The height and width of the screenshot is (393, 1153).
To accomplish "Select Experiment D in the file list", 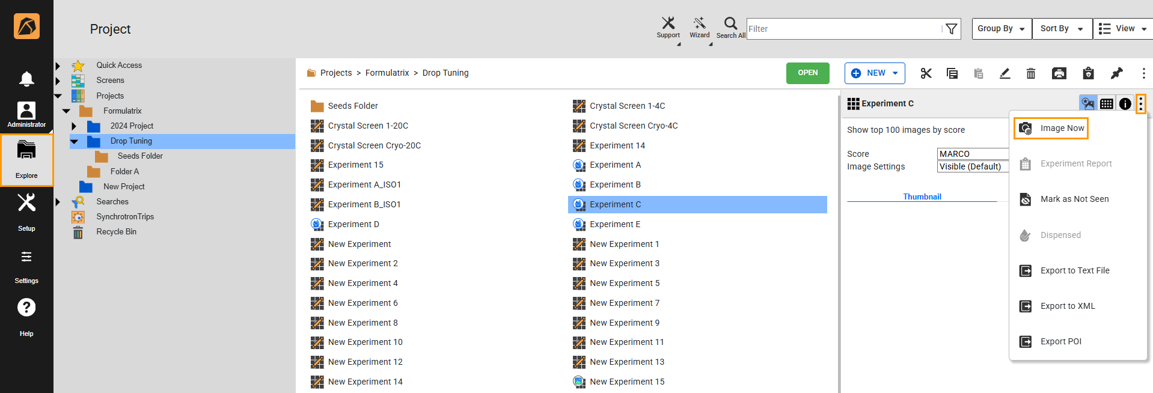I will [x=353, y=224].
